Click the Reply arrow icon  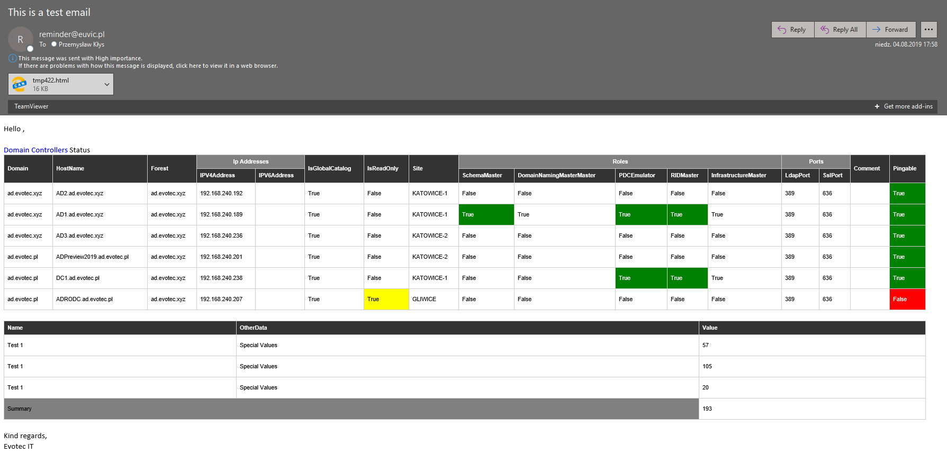tap(782, 30)
